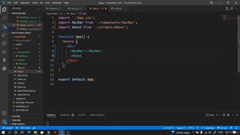Open Windows Start menu on taskbar
Image resolution: width=240 pixels, height=135 pixels.
3,132
